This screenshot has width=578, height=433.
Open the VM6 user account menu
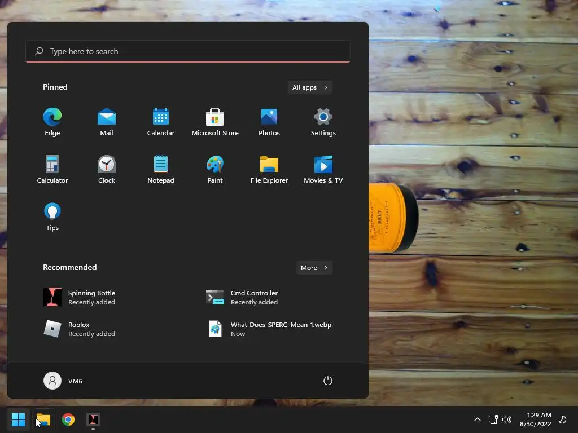63,381
